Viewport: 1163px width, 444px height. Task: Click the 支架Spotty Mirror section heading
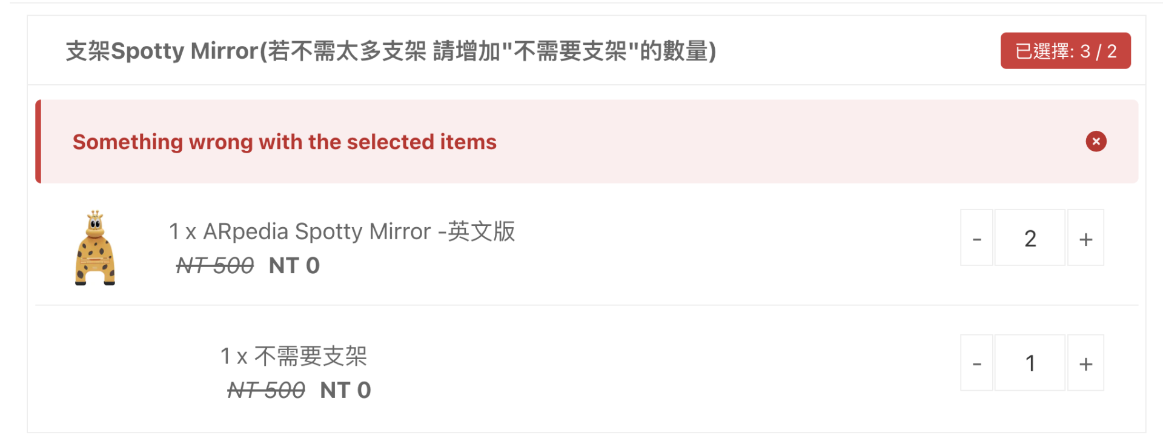pos(391,51)
